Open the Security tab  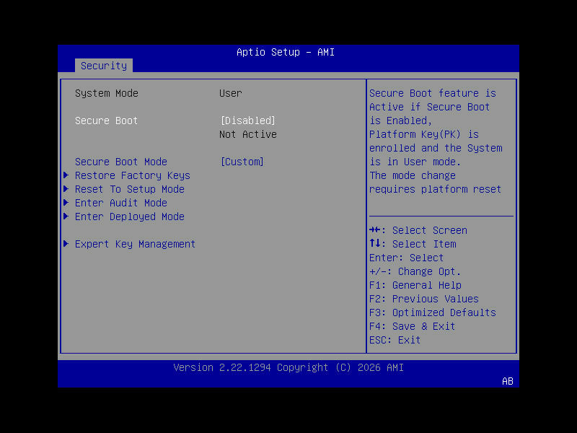point(104,66)
